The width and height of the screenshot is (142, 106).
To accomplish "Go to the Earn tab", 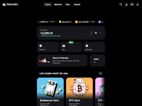I will 68,5.
